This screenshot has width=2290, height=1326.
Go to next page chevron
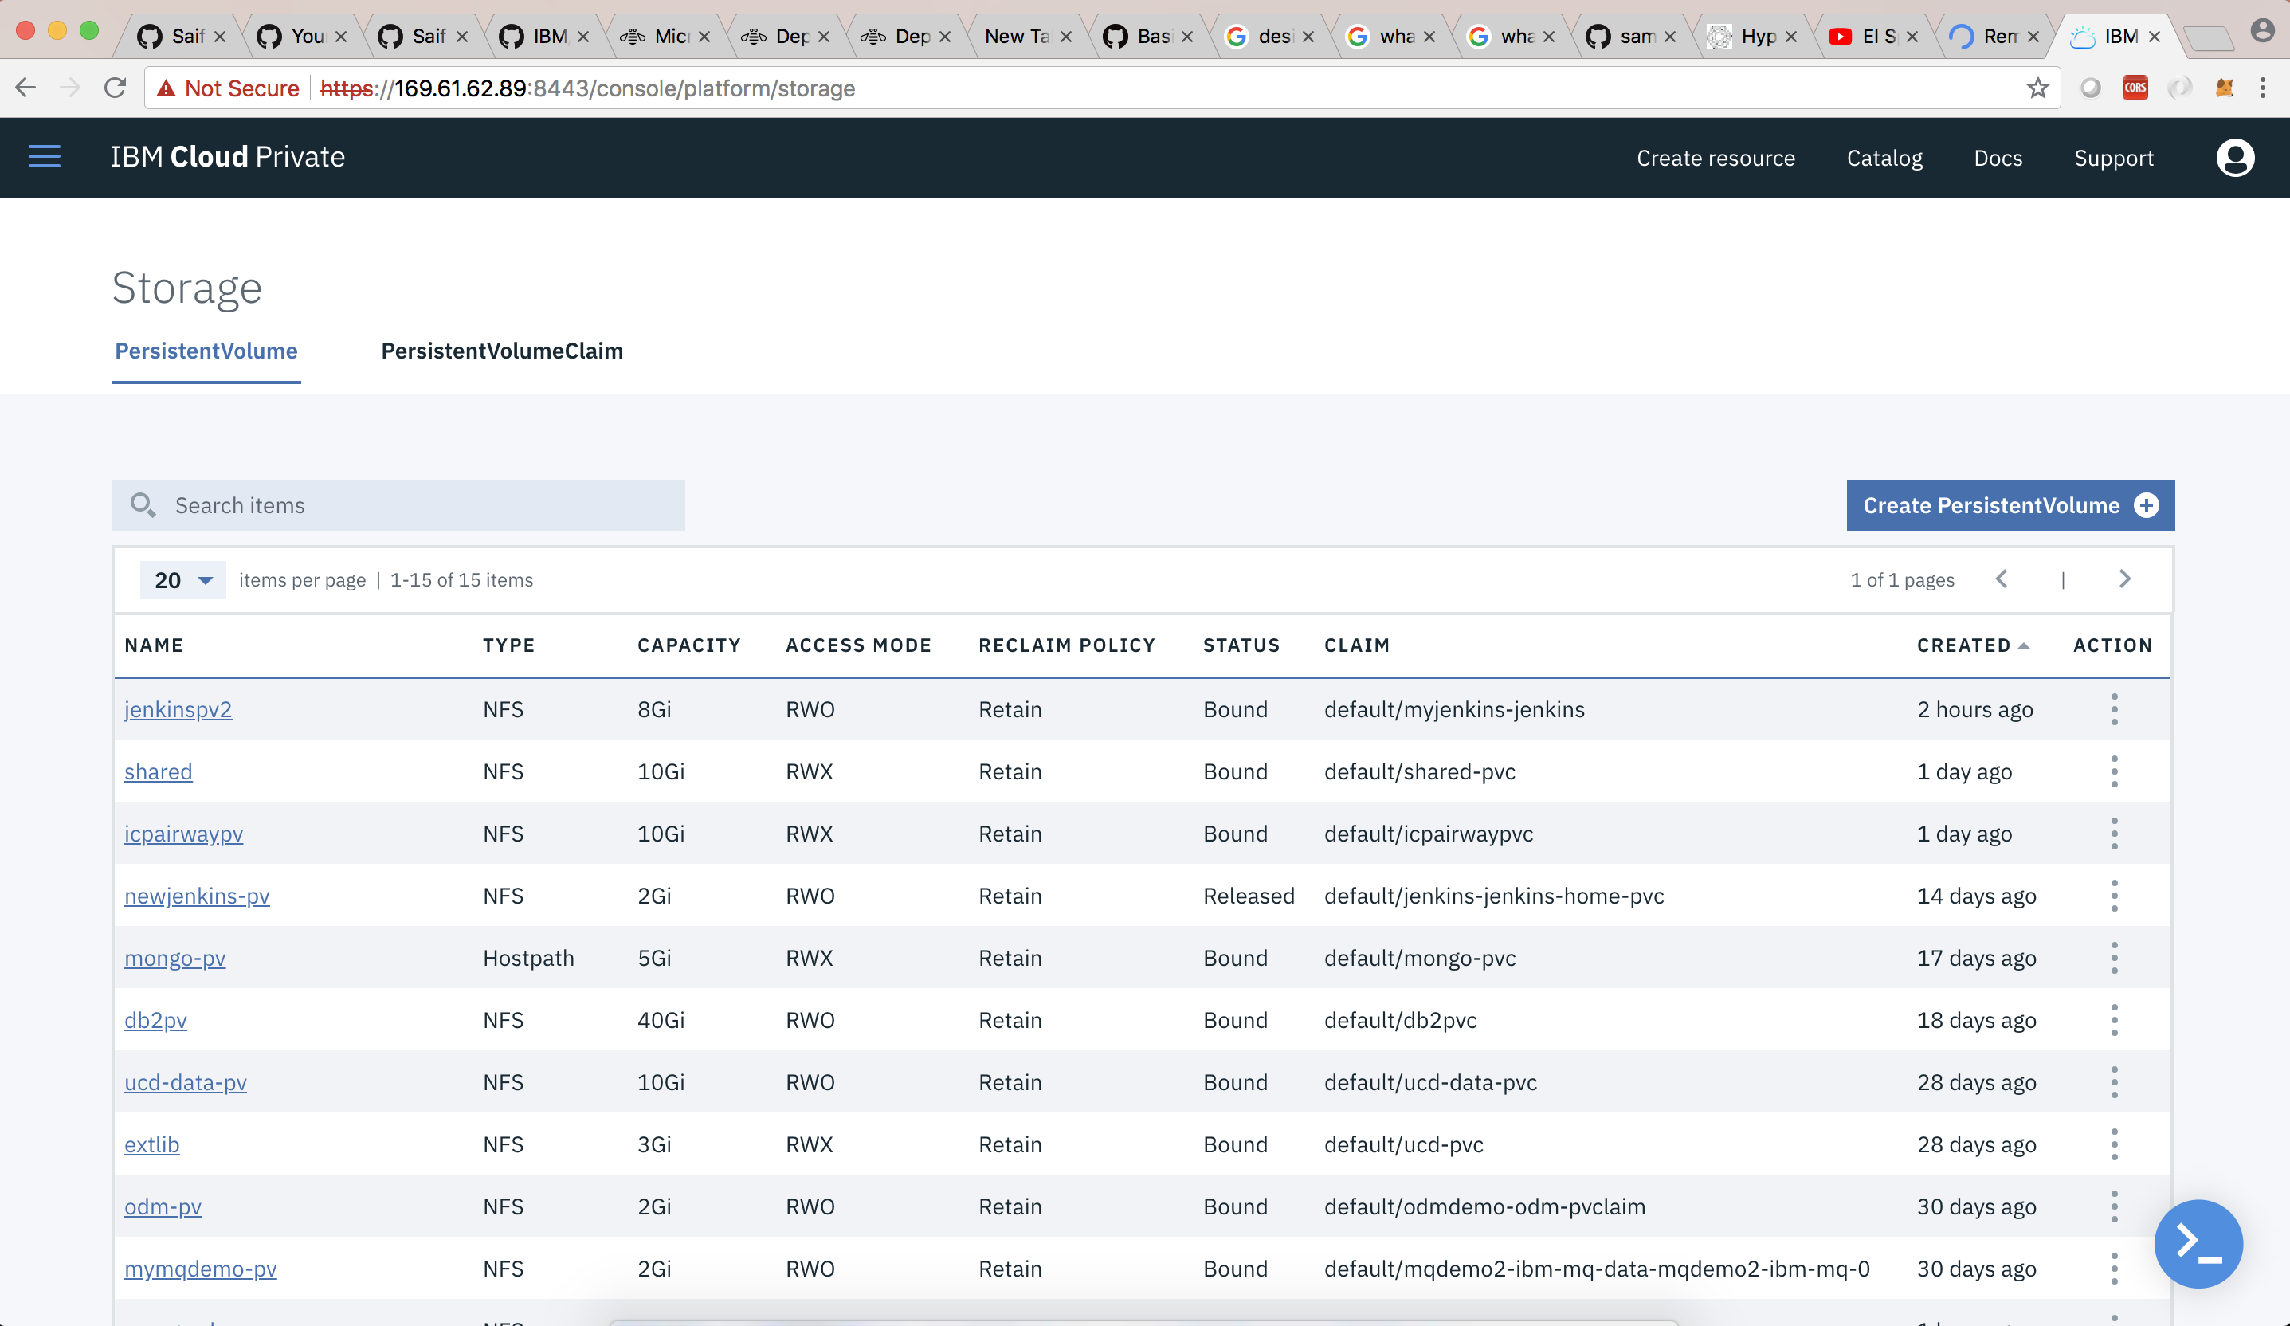pos(2124,579)
